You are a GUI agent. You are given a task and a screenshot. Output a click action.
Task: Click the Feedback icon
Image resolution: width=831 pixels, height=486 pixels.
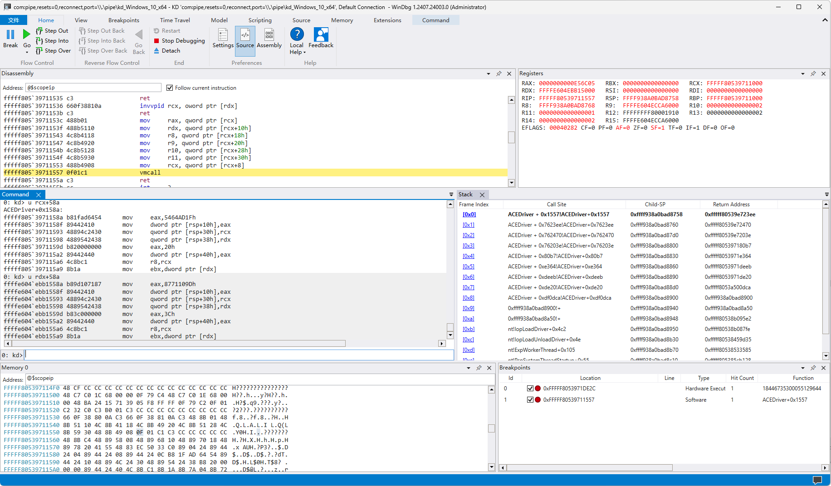[x=321, y=34]
